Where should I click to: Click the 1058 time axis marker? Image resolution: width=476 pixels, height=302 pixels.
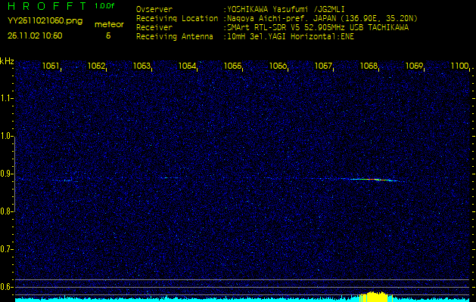[x=369, y=66]
